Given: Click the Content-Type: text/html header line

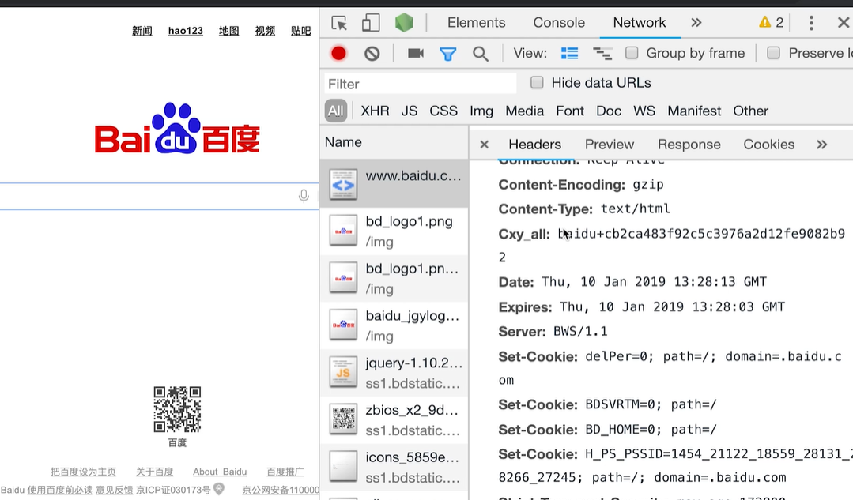Looking at the screenshot, I should click(x=584, y=209).
